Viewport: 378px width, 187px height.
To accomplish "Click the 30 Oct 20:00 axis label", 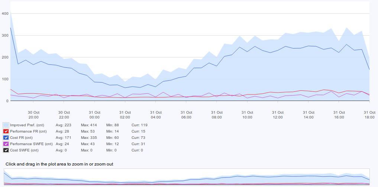I will 33,115.
